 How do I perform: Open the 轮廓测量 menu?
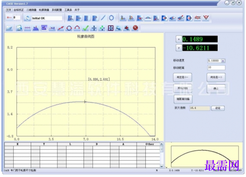(44, 10)
